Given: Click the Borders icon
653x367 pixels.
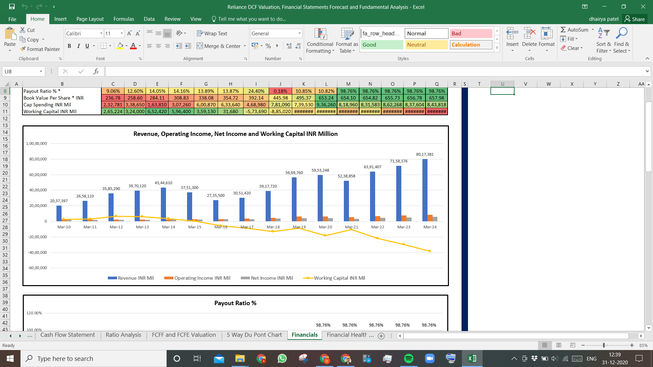Looking at the screenshot, I should coord(104,46).
